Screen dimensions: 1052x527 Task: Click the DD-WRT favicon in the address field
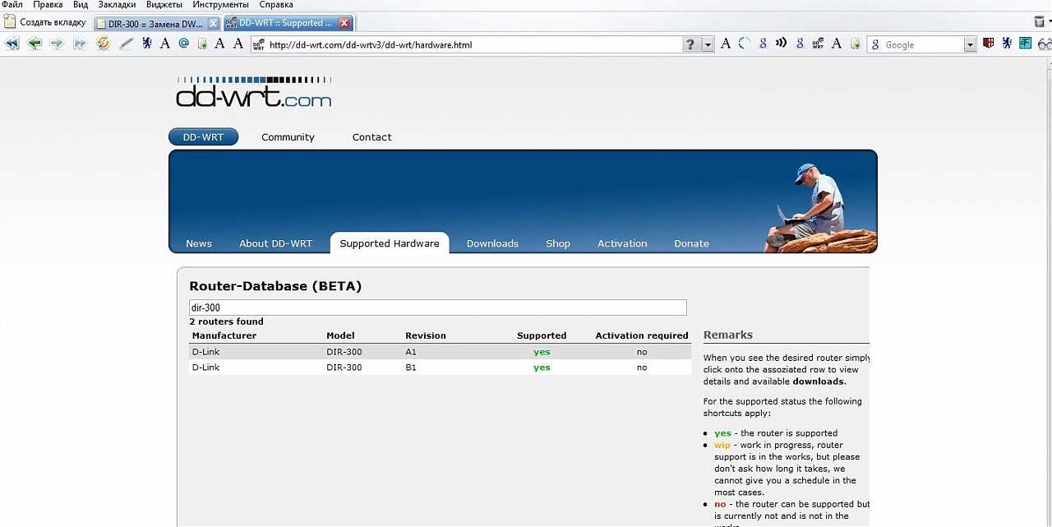260,44
